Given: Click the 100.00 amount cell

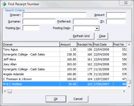Looking at the screenshot, I should tap(69, 79).
